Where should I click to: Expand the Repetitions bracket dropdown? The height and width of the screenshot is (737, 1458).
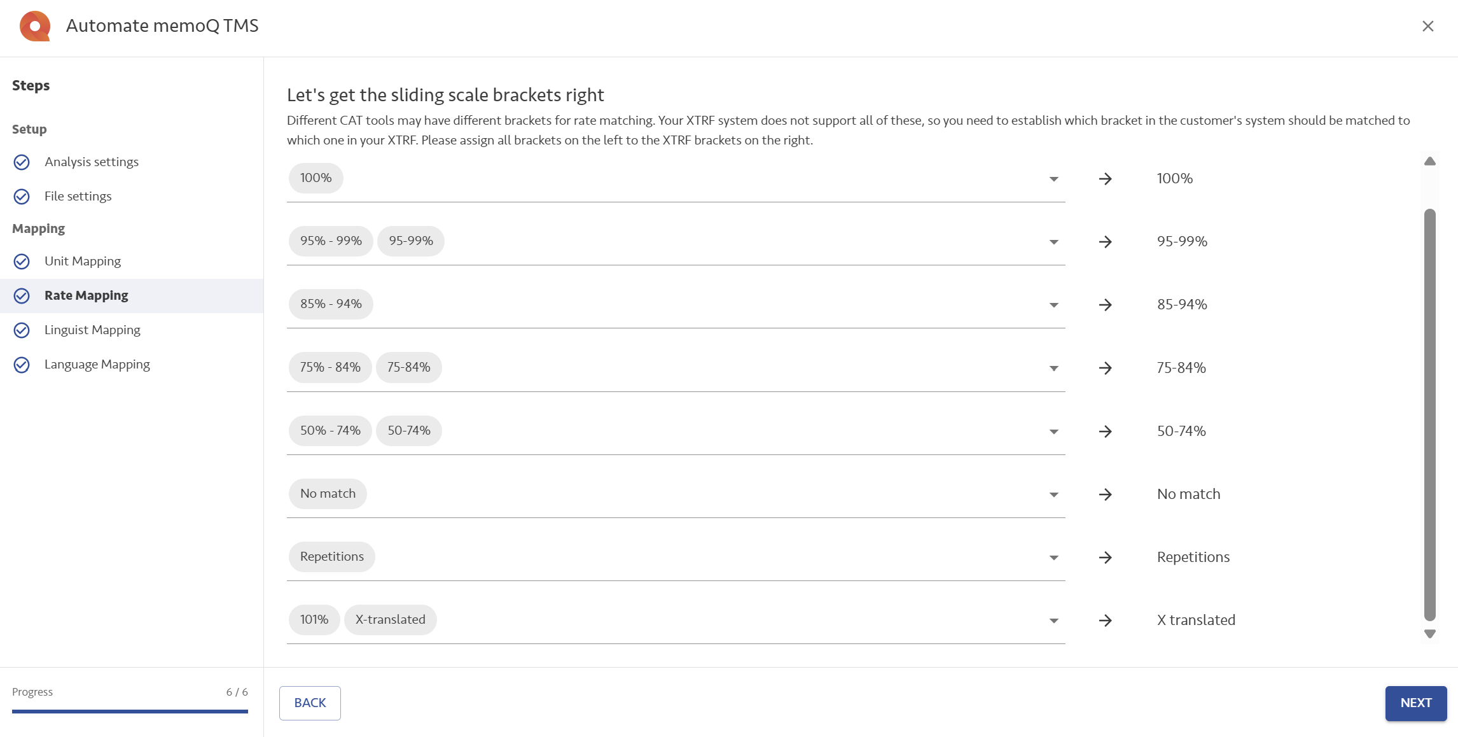pyautogui.click(x=1054, y=558)
